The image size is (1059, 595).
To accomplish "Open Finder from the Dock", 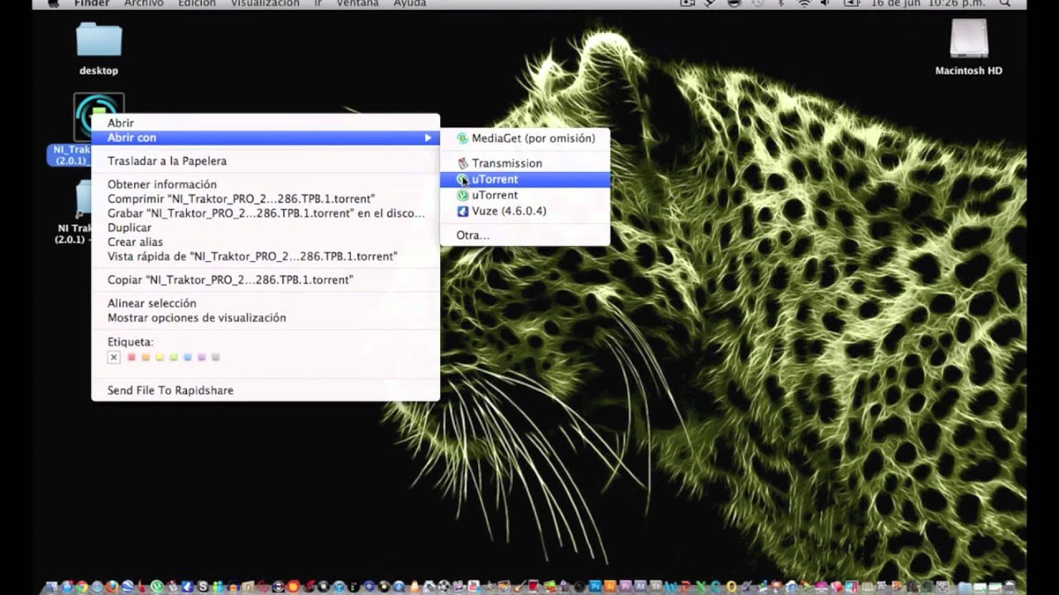I will 51,587.
